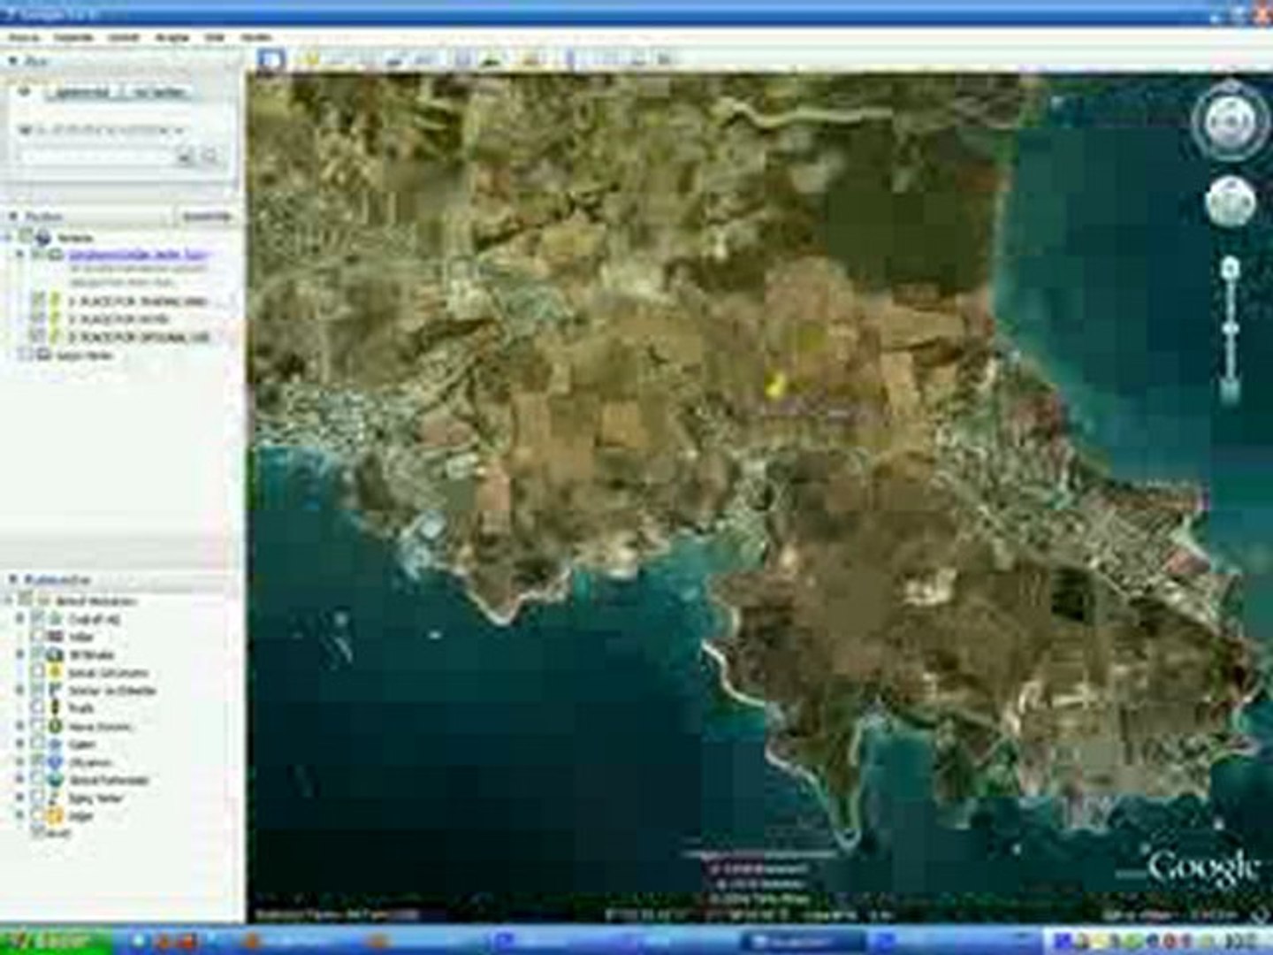Open the Dosya menu
Viewport: 1273px width, 955px height.
point(23,38)
